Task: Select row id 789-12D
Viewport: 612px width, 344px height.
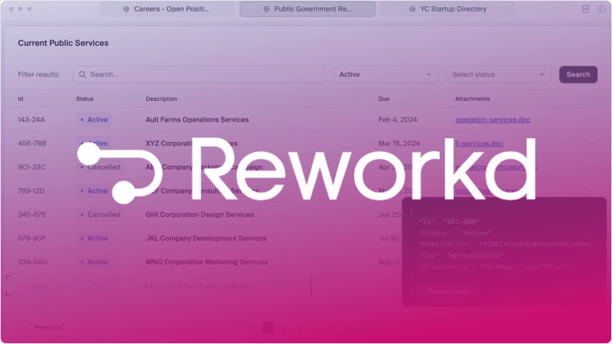Action: [31, 191]
